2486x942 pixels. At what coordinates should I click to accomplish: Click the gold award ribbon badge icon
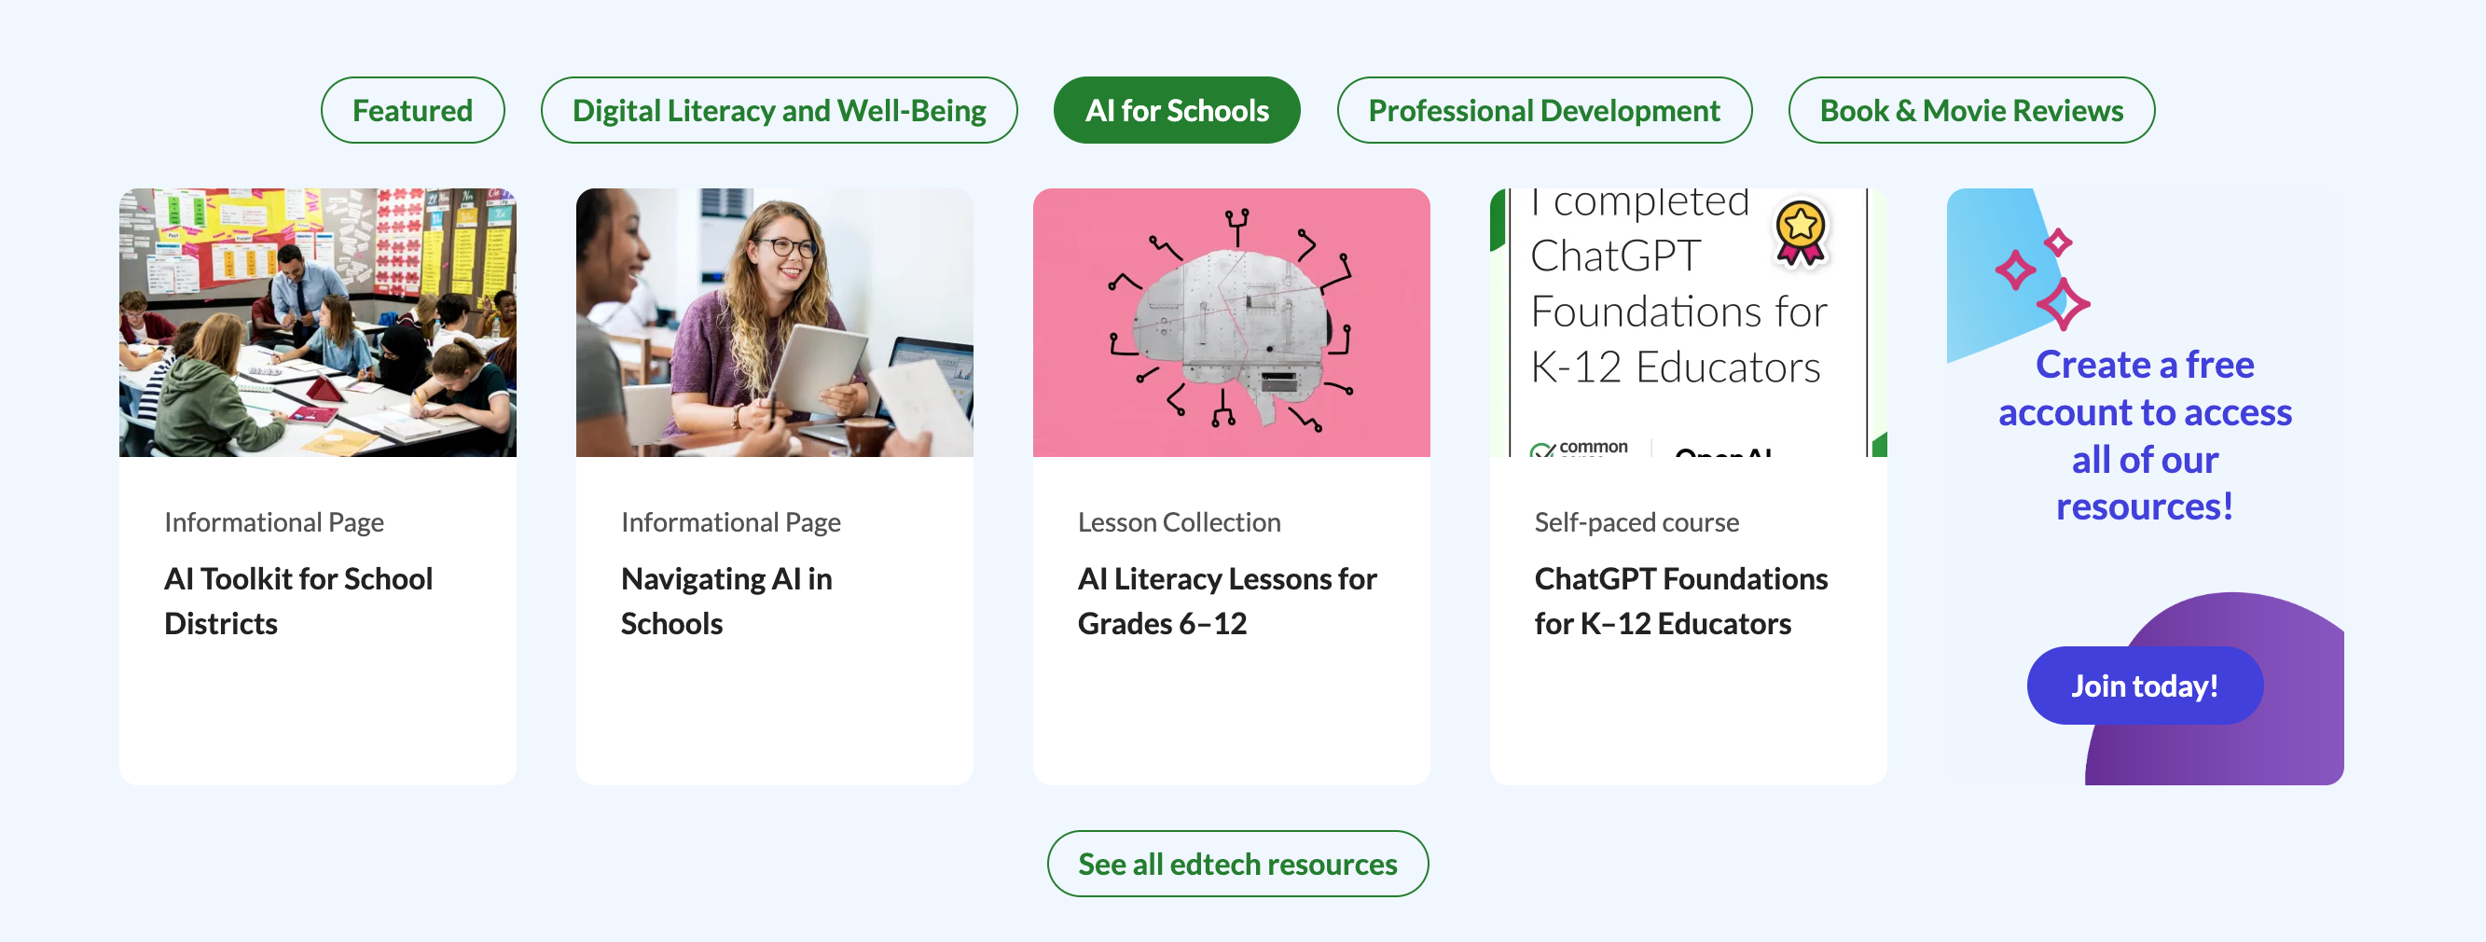tap(1800, 232)
